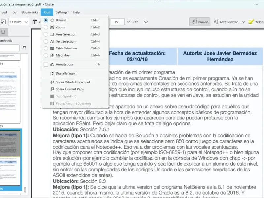Click the Speak Current Page icon

tap(52, 89)
